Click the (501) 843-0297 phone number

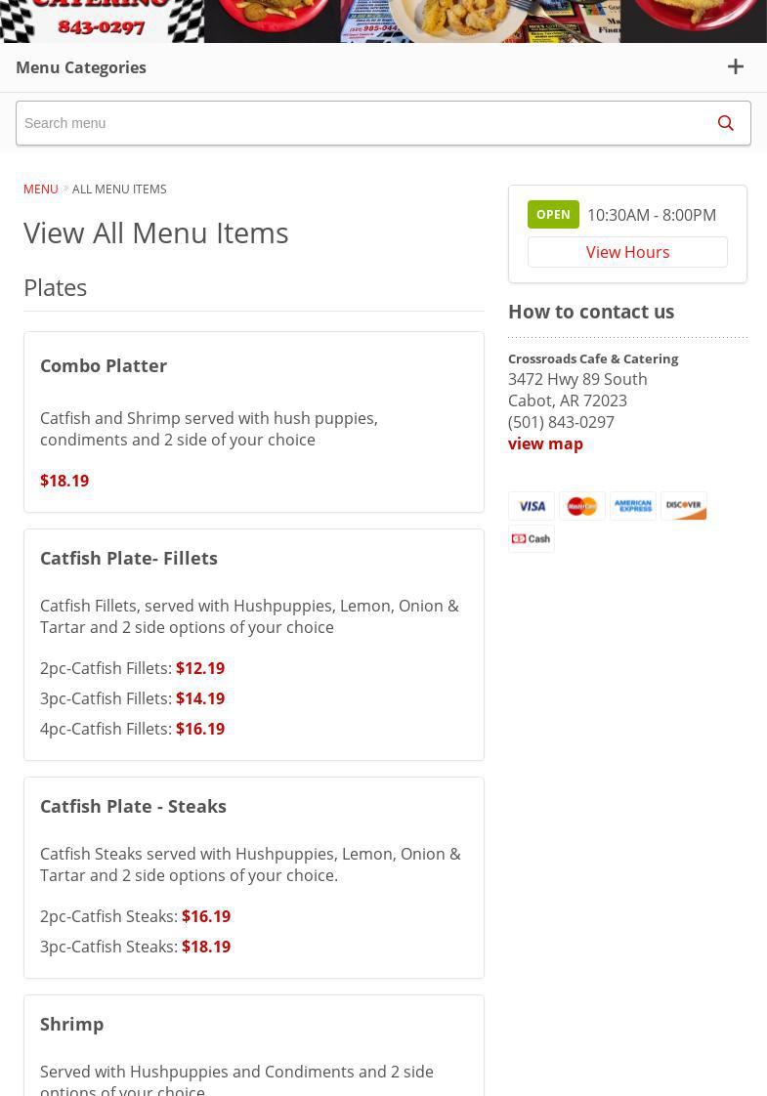point(561,422)
